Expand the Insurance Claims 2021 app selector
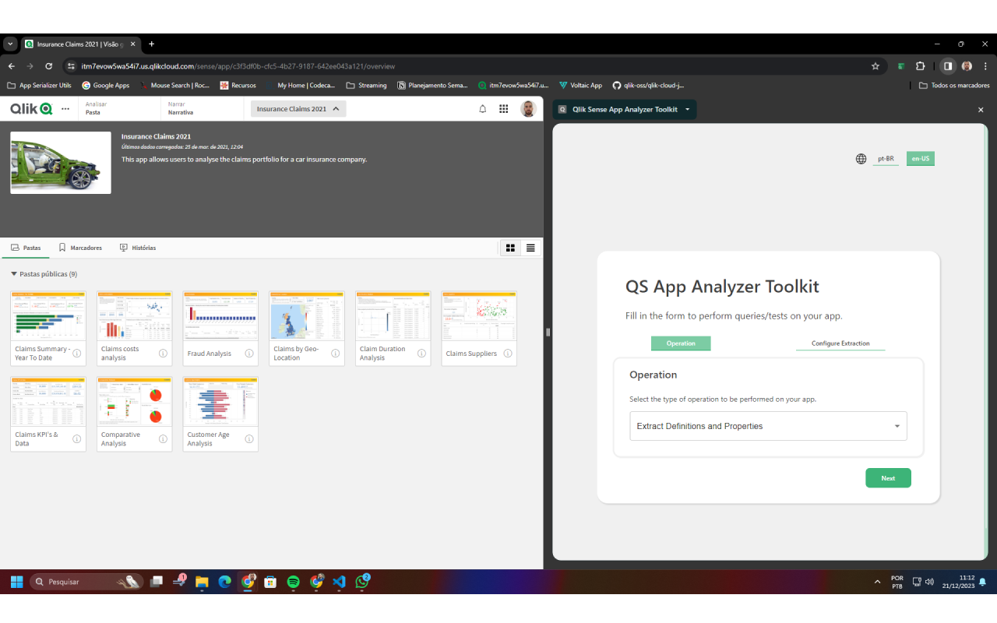The image size is (997, 623). 298,109
